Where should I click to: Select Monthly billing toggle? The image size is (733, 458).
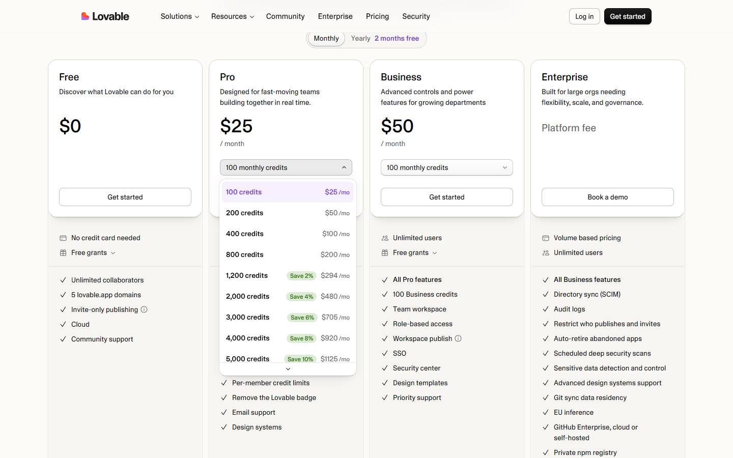(x=326, y=38)
